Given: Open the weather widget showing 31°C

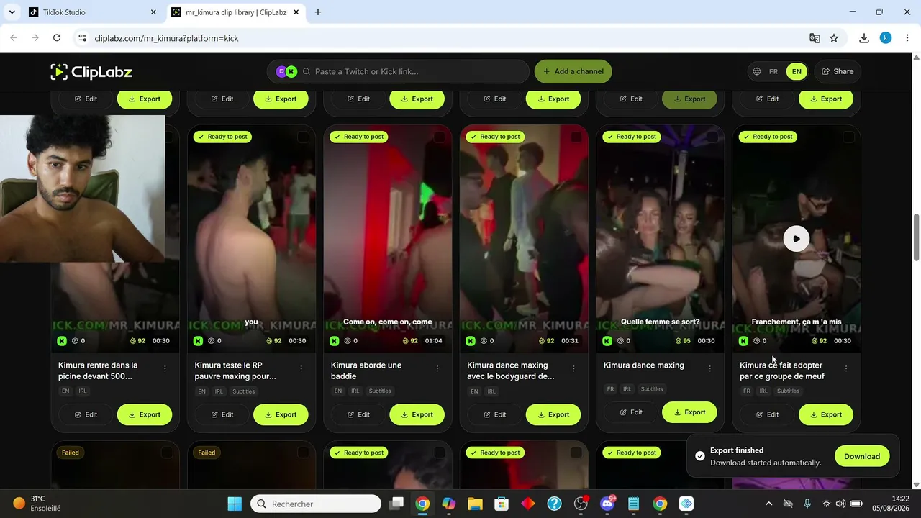Looking at the screenshot, I should (37, 504).
